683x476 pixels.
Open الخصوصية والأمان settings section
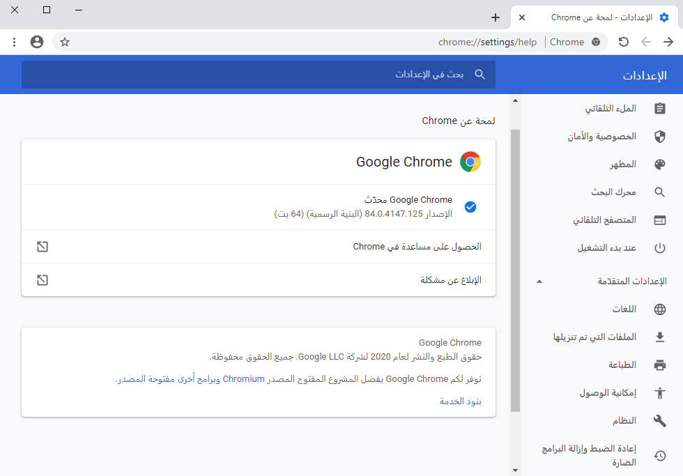(602, 137)
